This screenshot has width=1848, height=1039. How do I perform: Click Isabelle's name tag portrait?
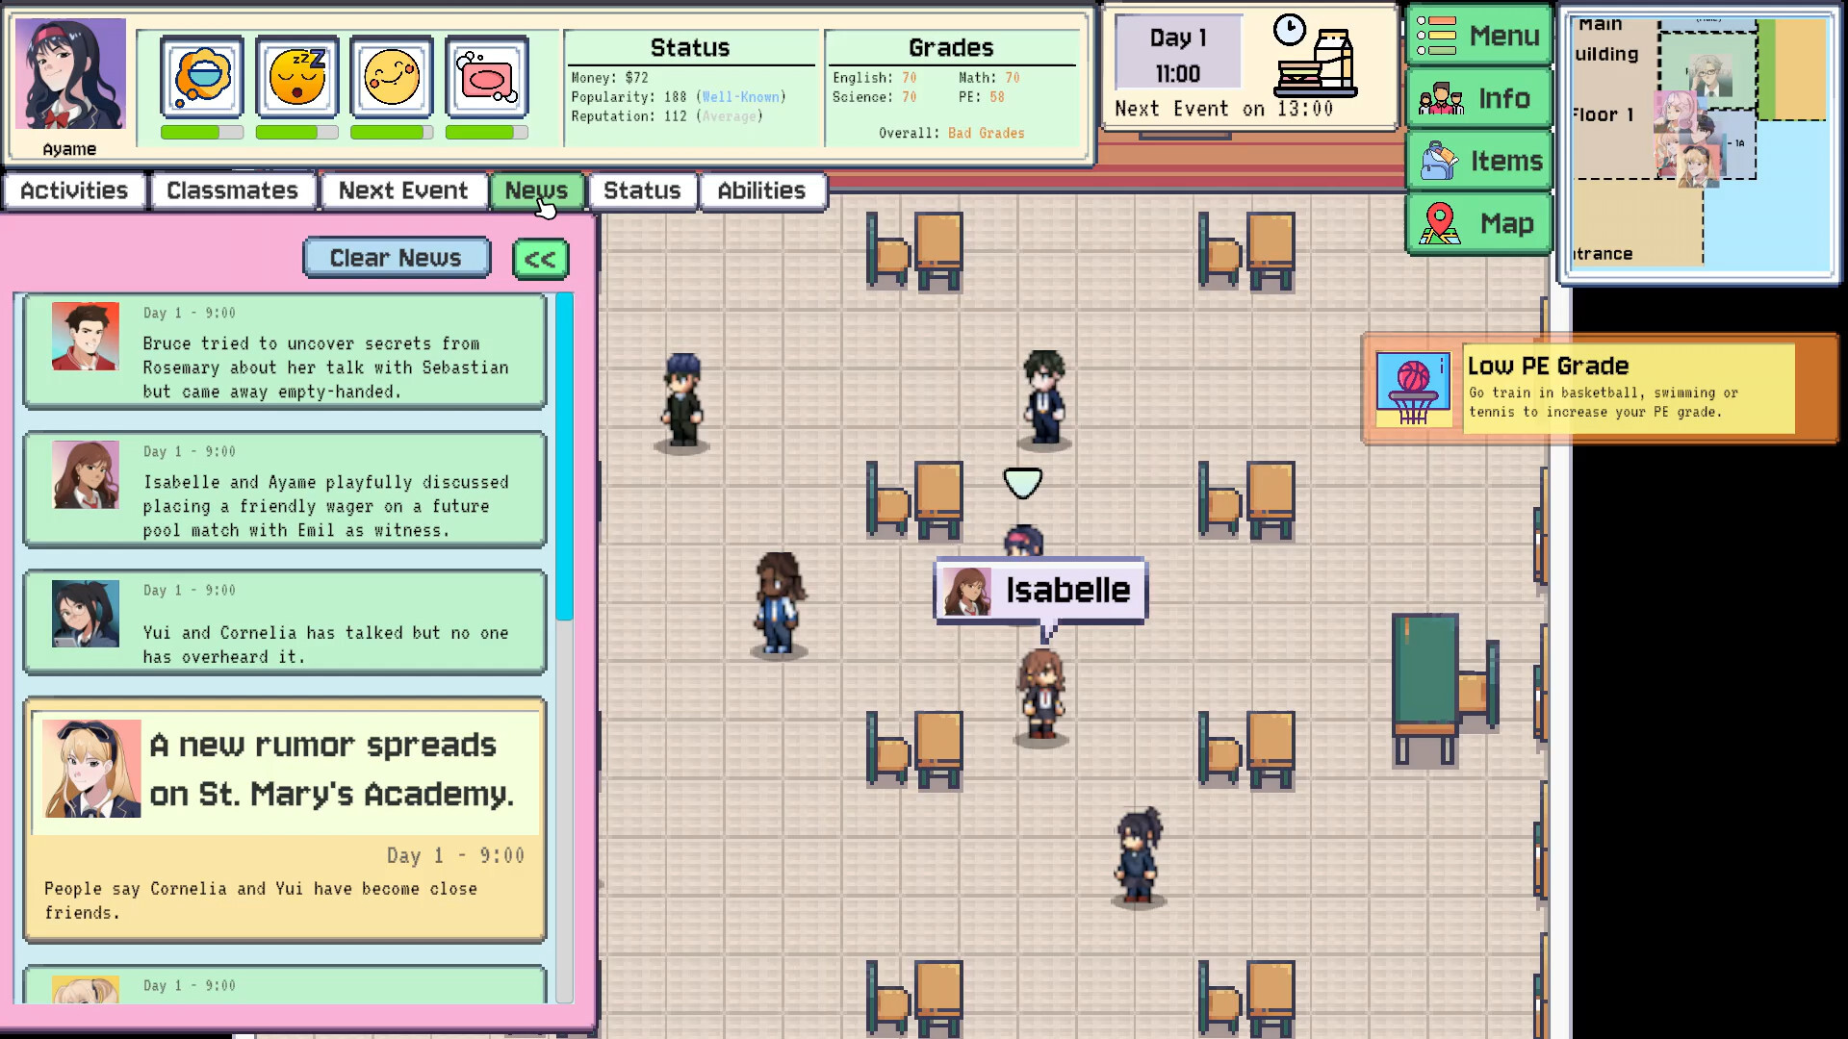pos(967,591)
